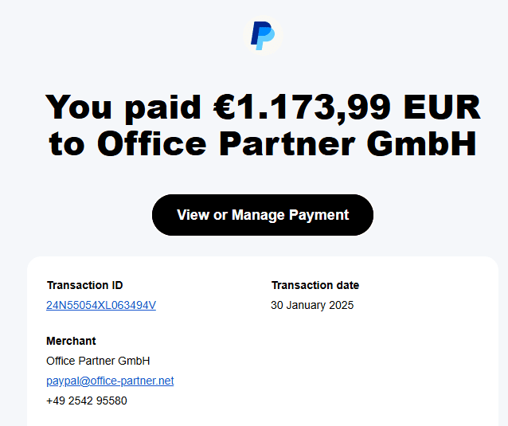Click the empty area of the white details card
508x426 pixels.
tap(374, 366)
